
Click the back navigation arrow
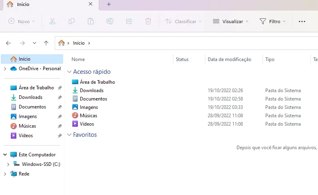8,43
